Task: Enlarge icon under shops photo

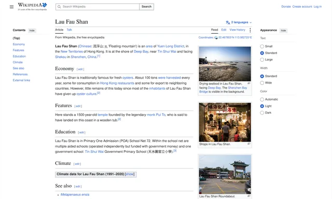Action: (249, 144)
